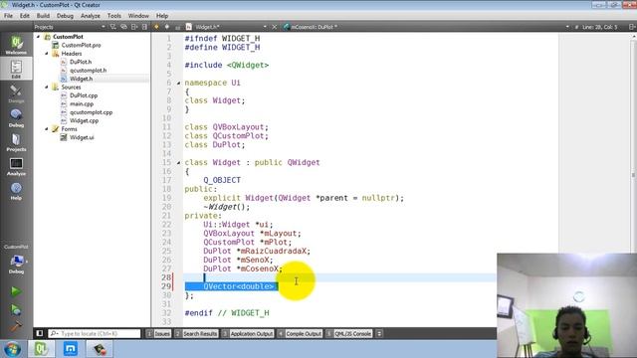
Task: Switch to Edit mode
Action: [16, 69]
